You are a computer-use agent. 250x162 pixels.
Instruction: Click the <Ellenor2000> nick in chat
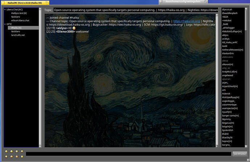(x=65, y=32)
